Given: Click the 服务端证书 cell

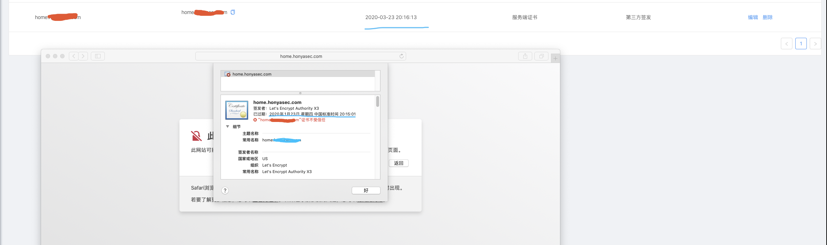Looking at the screenshot, I should click(525, 17).
